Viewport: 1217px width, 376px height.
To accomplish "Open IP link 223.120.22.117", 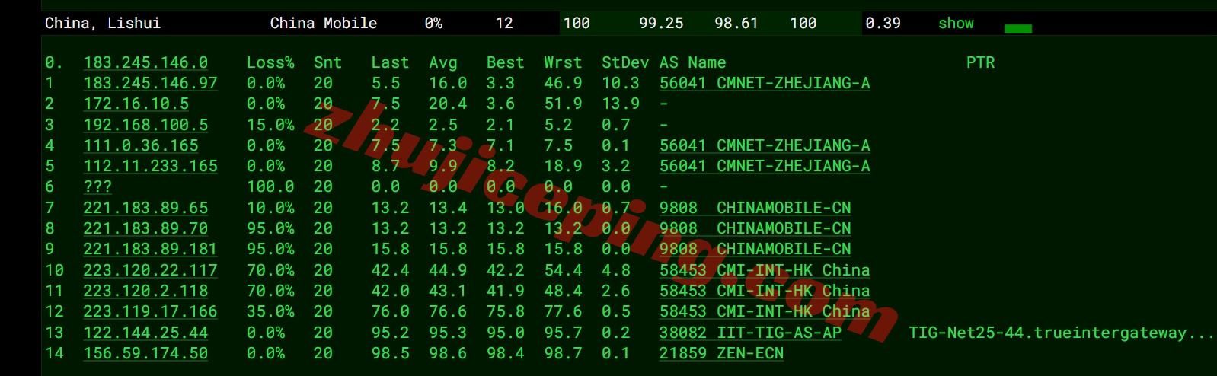I will pos(150,270).
